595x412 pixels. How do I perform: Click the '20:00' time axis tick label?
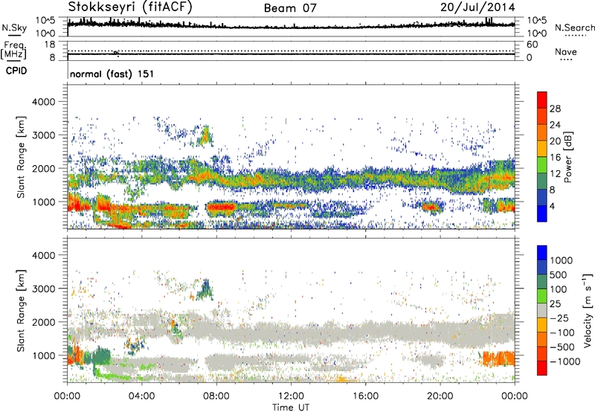pyautogui.click(x=440, y=396)
